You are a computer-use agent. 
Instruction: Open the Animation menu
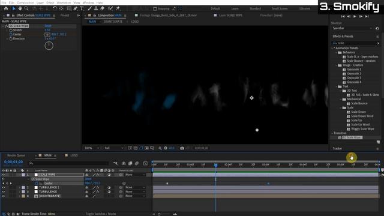(64, 2)
